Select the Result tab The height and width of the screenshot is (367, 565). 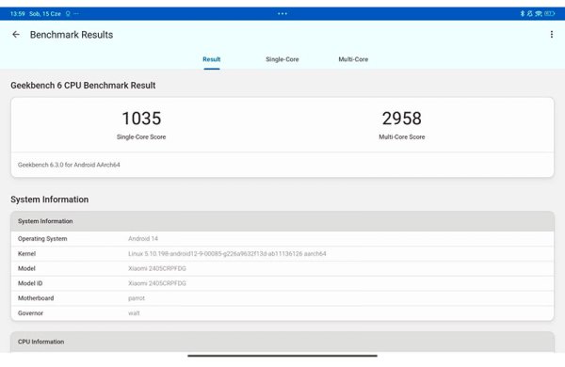212,59
